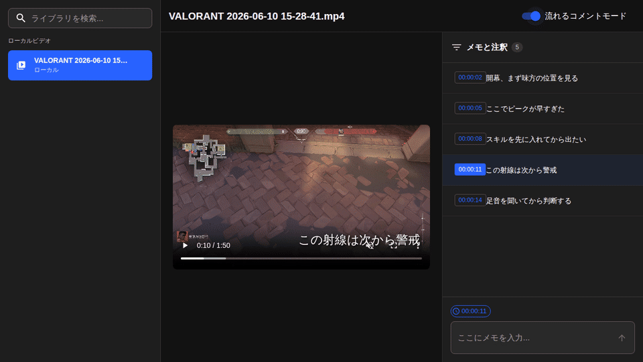Jump to timestamp 00:00:02 note

(470, 78)
